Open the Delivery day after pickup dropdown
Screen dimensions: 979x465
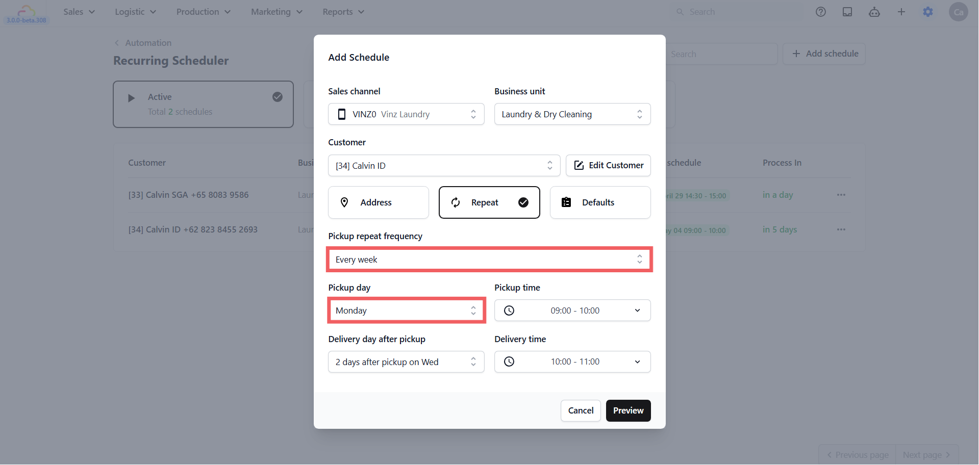pyautogui.click(x=406, y=362)
